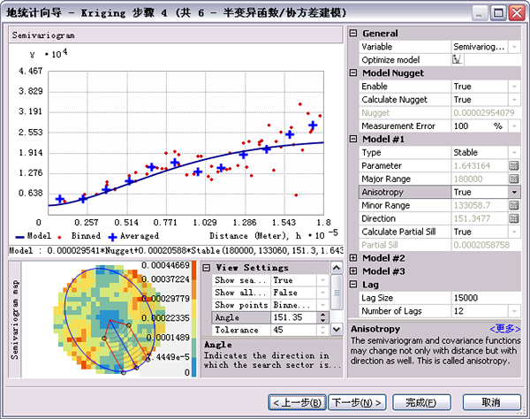Open calculator icon for Parameter value
Screen dimensions: 530x419
coord(513,165)
